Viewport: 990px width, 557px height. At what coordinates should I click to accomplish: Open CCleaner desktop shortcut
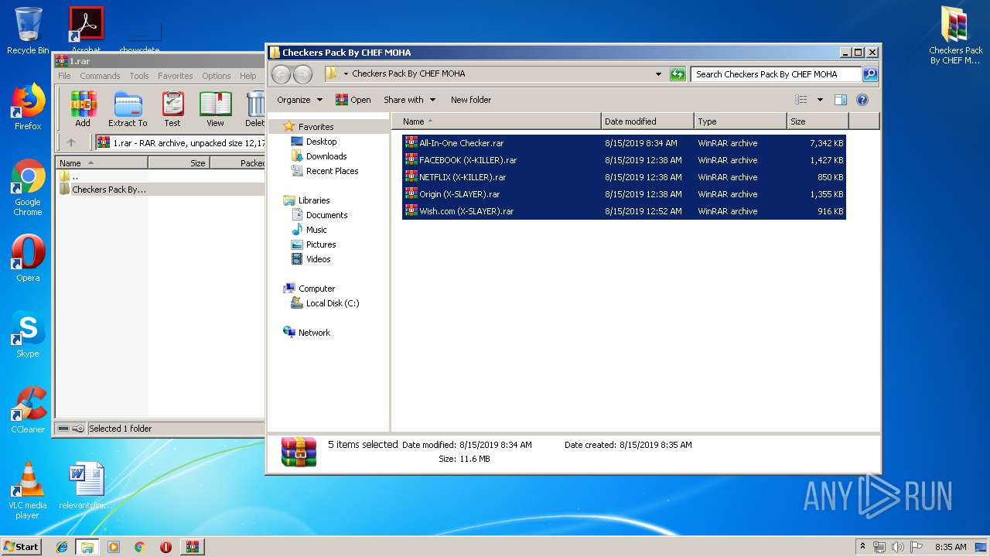tap(28, 410)
